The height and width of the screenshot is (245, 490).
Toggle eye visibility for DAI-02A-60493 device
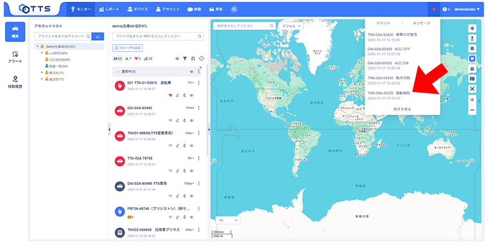[192, 120]
